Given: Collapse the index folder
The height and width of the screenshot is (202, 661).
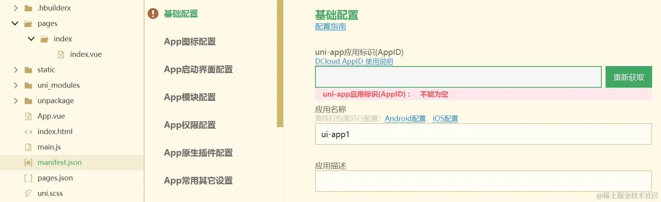Looking at the screenshot, I should 31,39.
